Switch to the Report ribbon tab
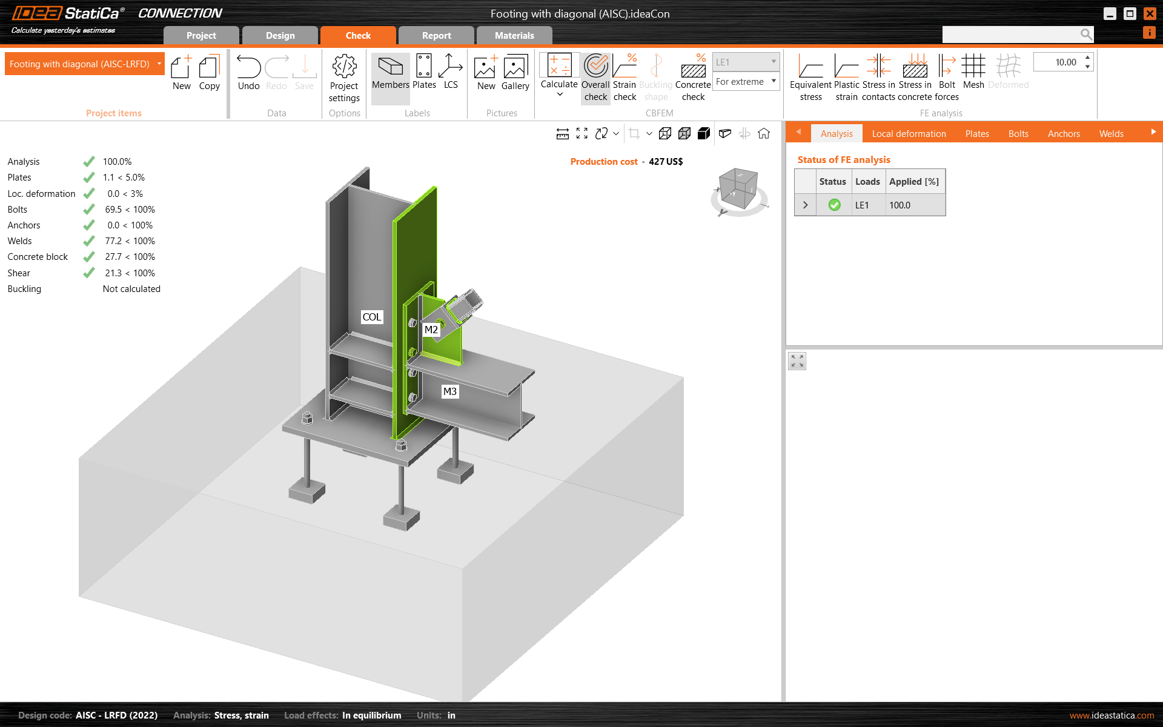Image resolution: width=1163 pixels, height=727 pixels. point(436,35)
